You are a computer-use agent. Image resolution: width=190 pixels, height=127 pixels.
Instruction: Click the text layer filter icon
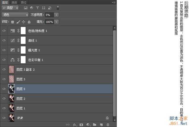(37, 8)
